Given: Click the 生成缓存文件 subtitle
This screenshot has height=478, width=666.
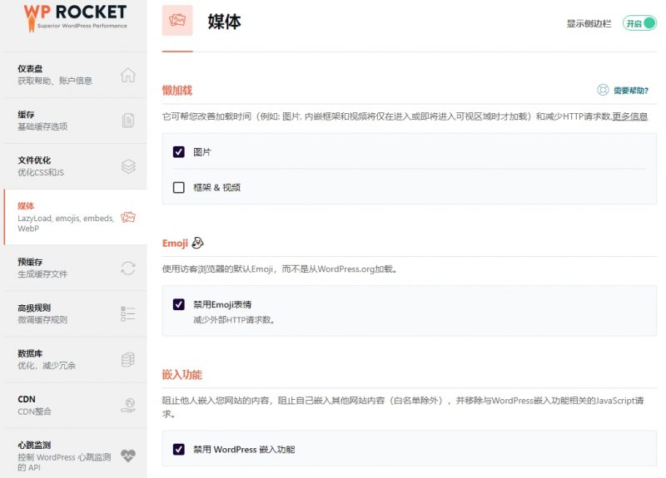Looking at the screenshot, I should coord(42,274).
